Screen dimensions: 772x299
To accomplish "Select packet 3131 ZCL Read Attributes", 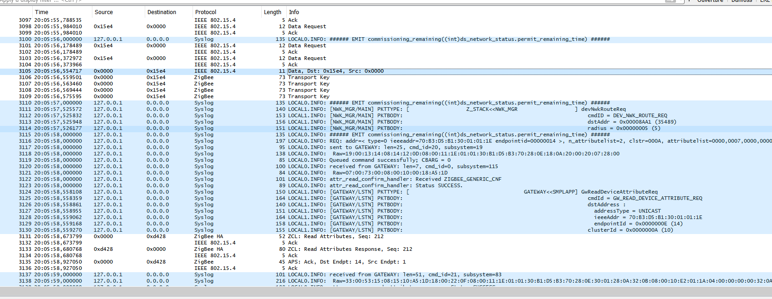I will click(x=386, y=236).
